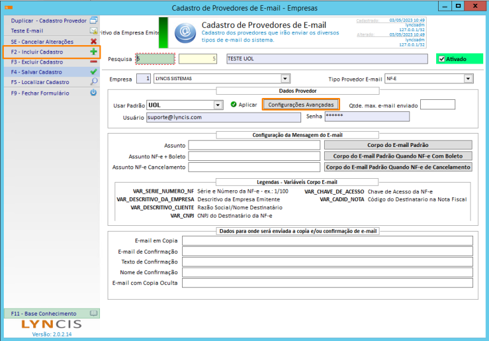Click the red X cancel alterações icon
This screenshot has height=341, width=489.
[x=94, y=41]
